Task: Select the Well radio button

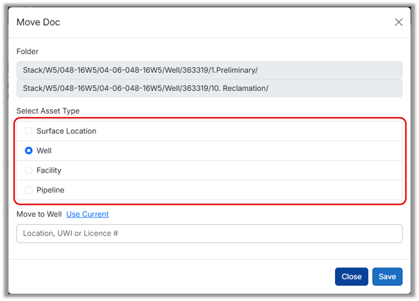Action: click(x=29, y=150)
